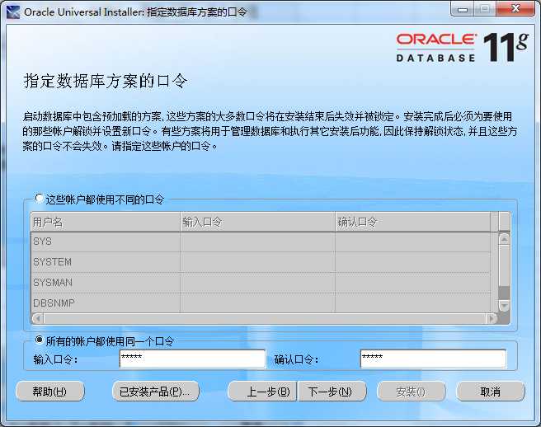541x427 pixels.
Task: Click the table's scroll up arrow
Action: (504, 239)
